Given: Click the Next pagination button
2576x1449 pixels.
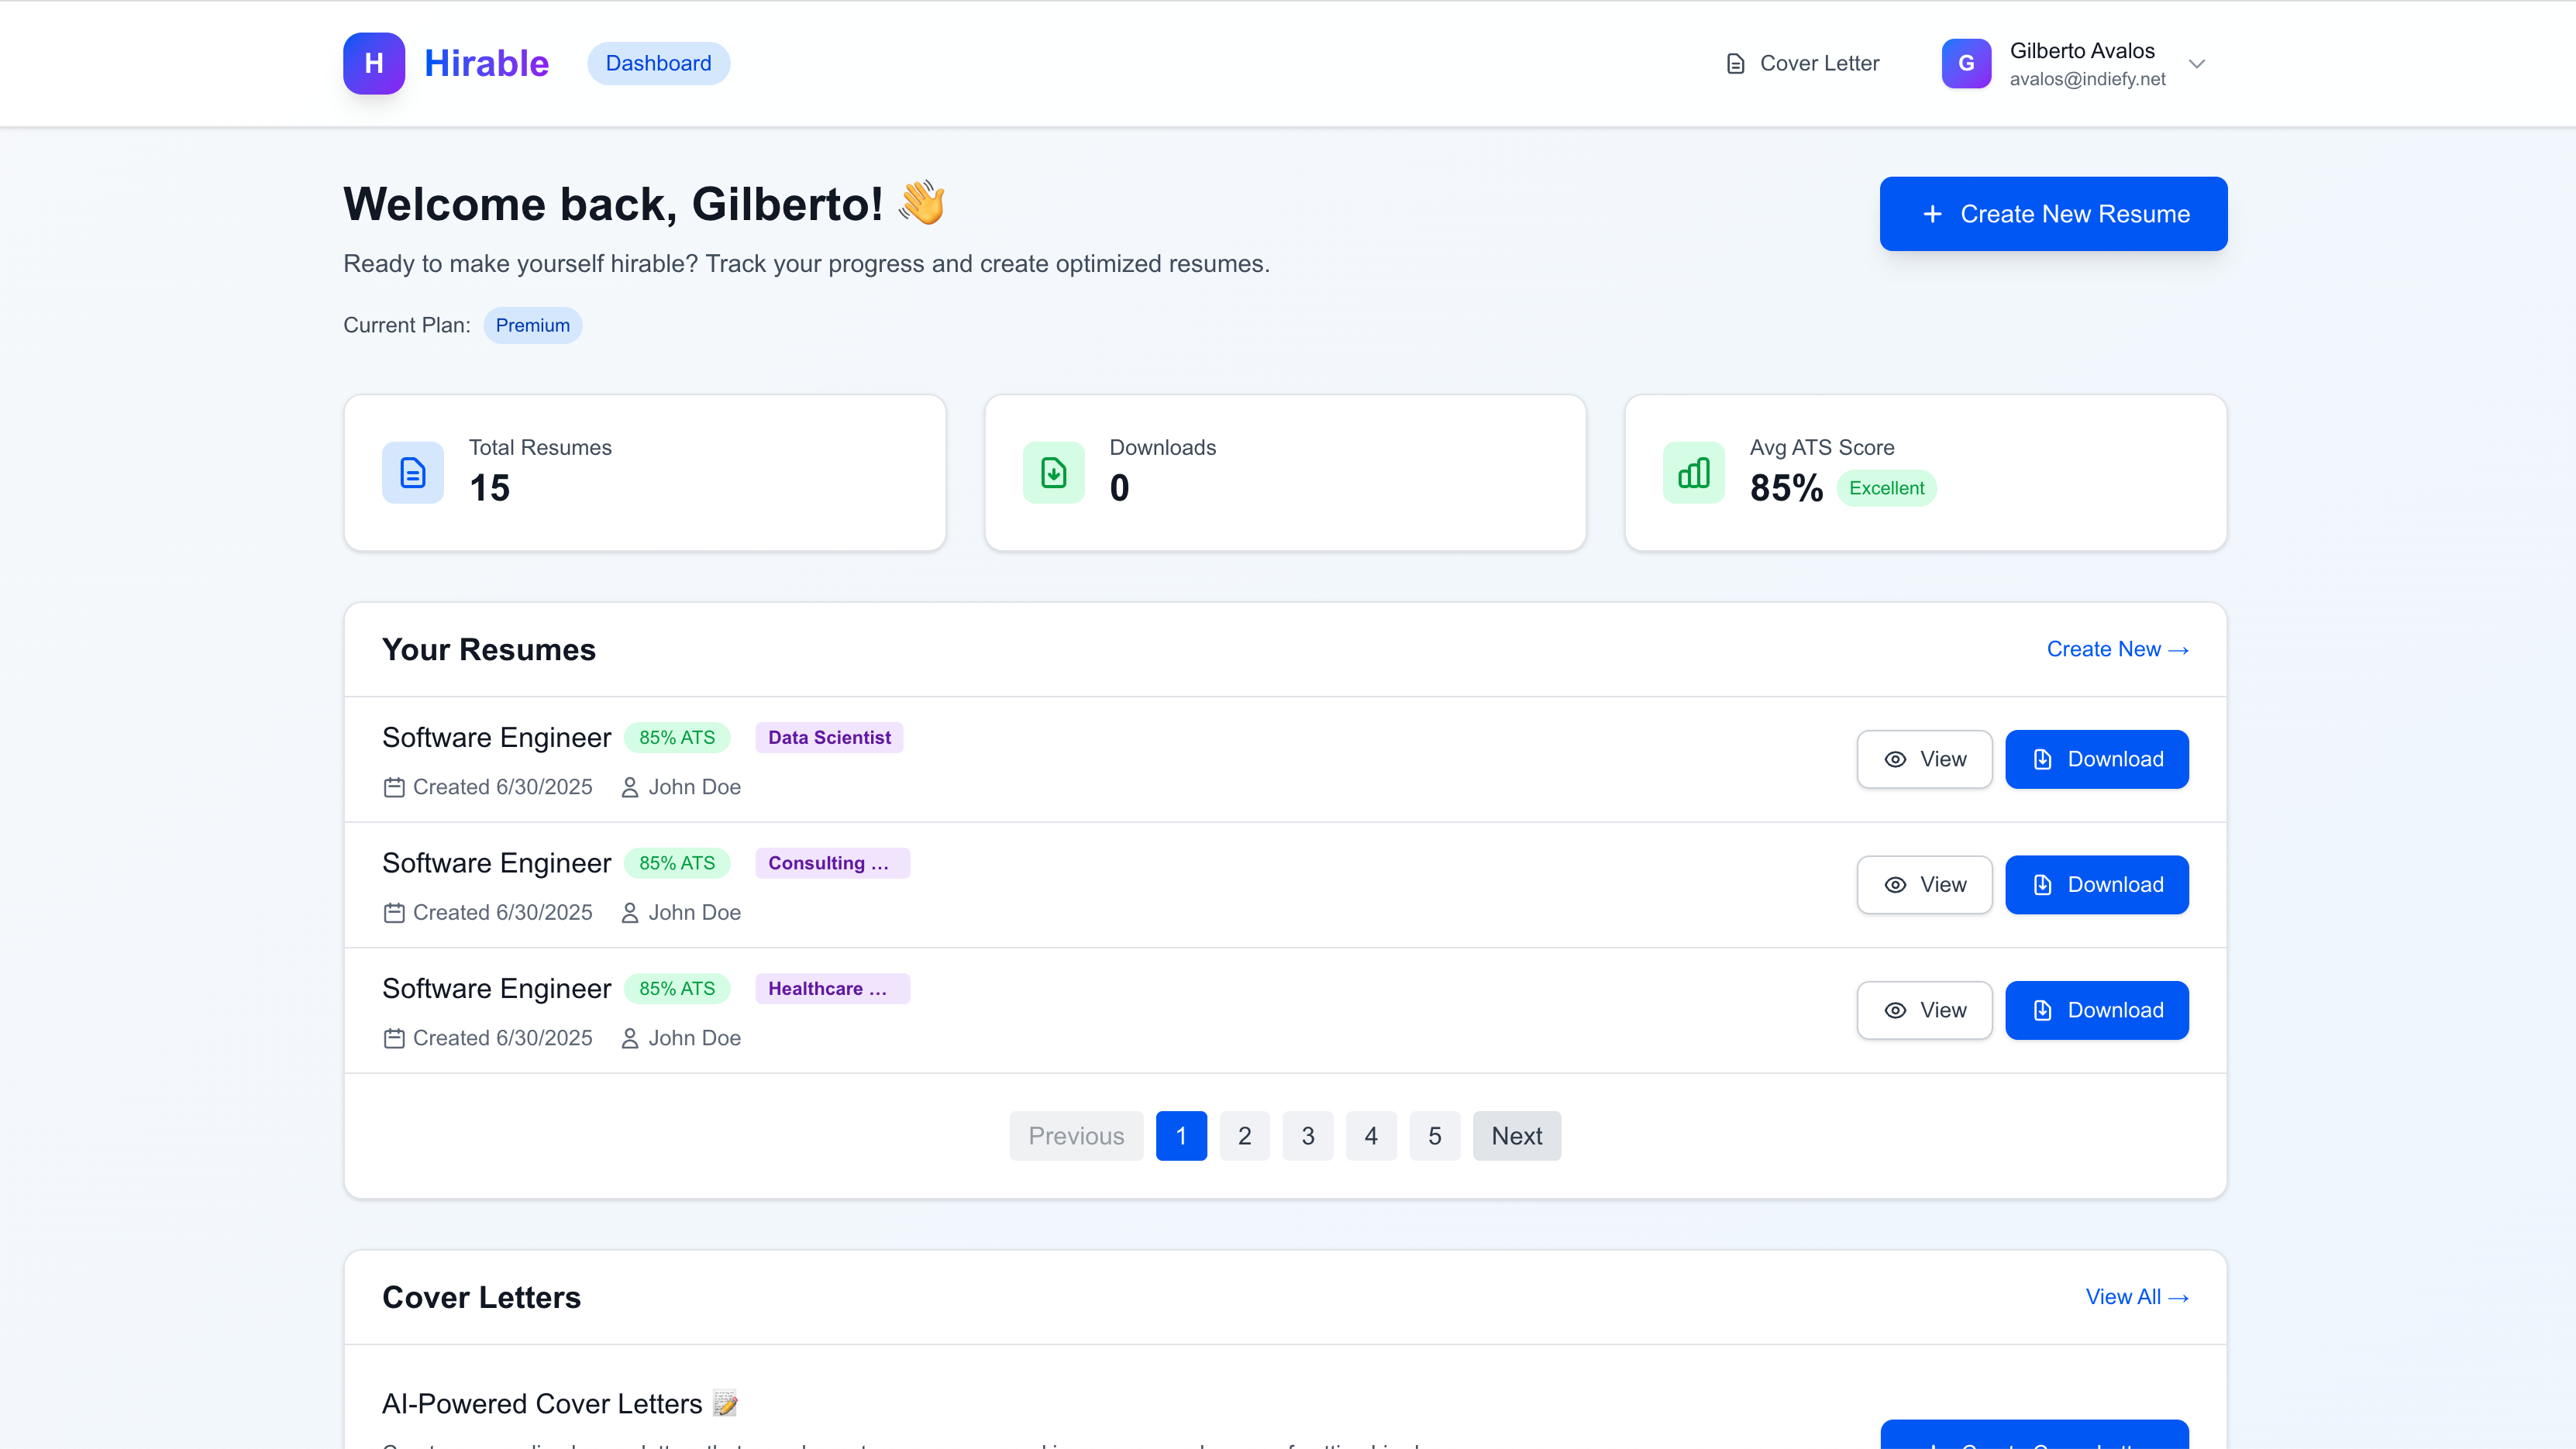Looking at the screenshot, I should [x=1516, y=1136].
